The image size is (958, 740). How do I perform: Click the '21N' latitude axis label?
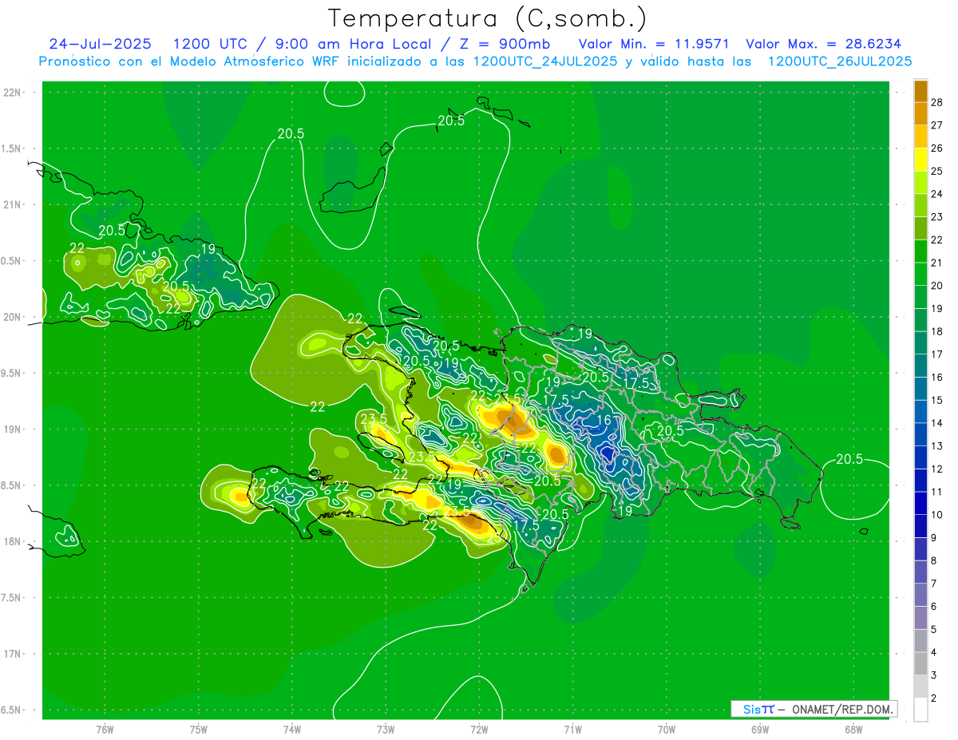tap(11, 204)
